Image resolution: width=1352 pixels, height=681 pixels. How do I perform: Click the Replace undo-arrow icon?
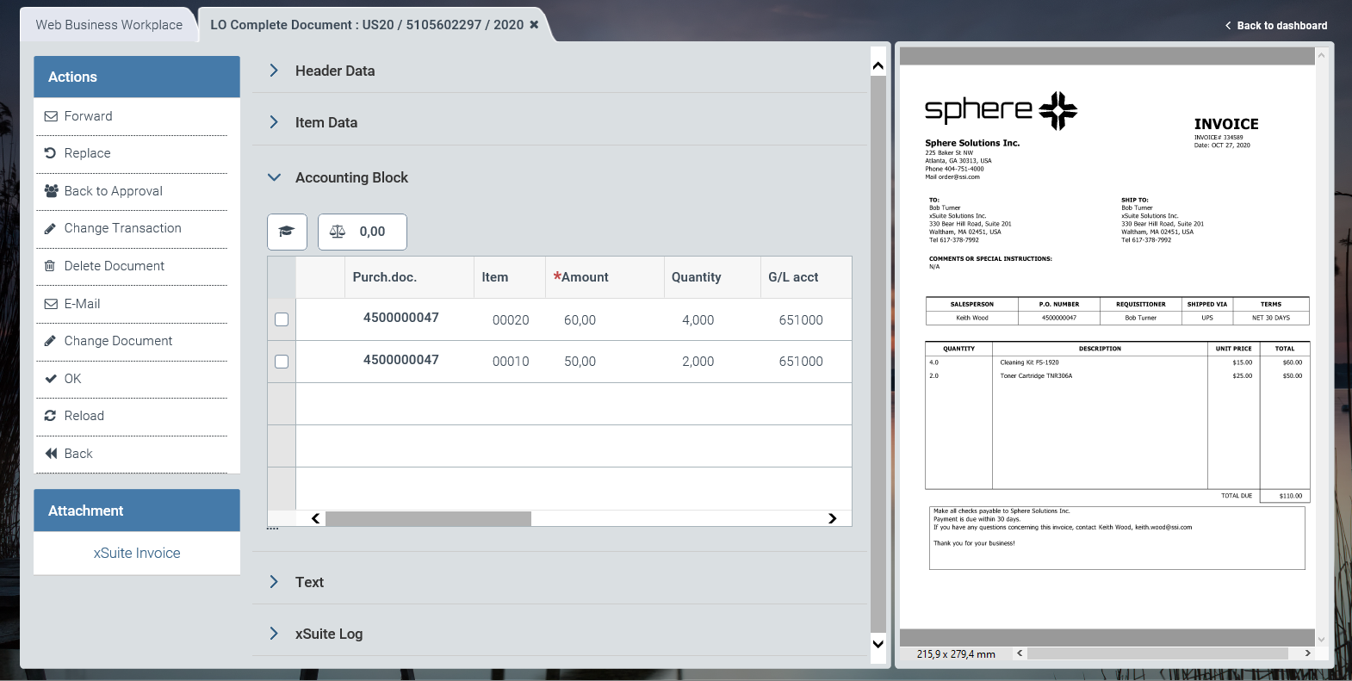[x=51, y=153]
